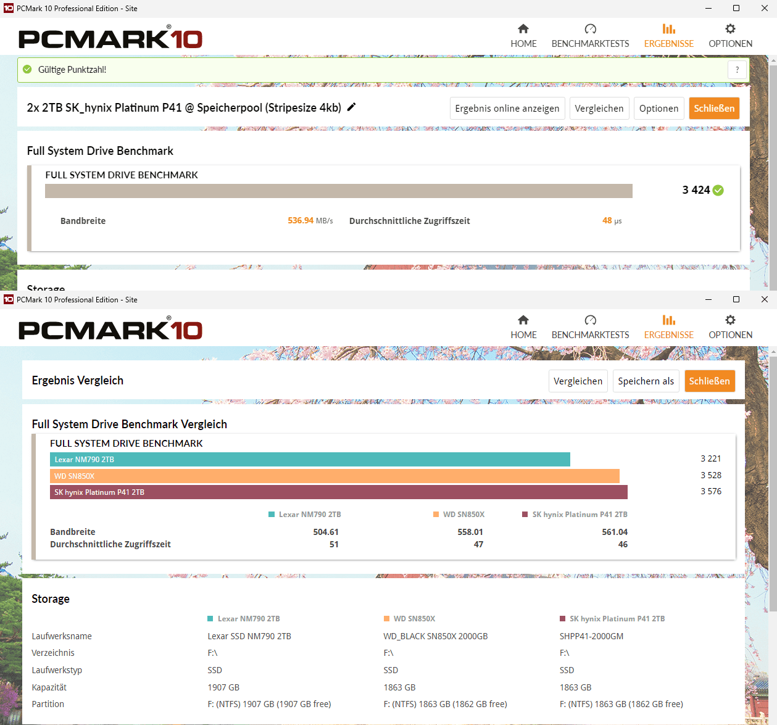Click the WD SN850X orange bar
Screen dimensions: 777x725
[x=334, y=476]
